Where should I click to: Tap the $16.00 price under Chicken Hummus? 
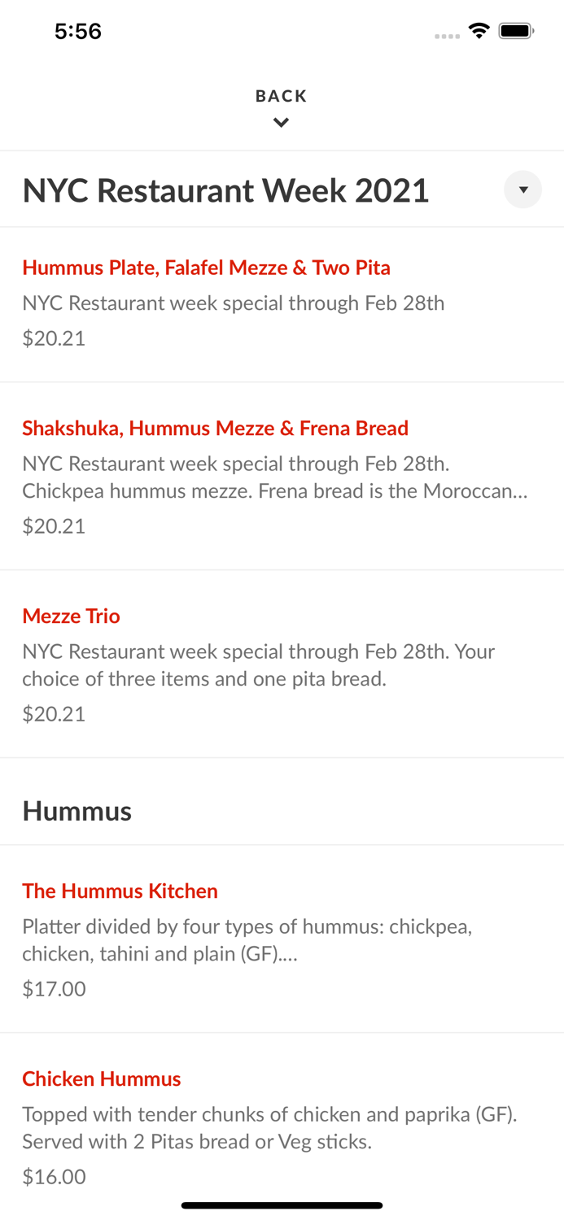coord(54,1176)
